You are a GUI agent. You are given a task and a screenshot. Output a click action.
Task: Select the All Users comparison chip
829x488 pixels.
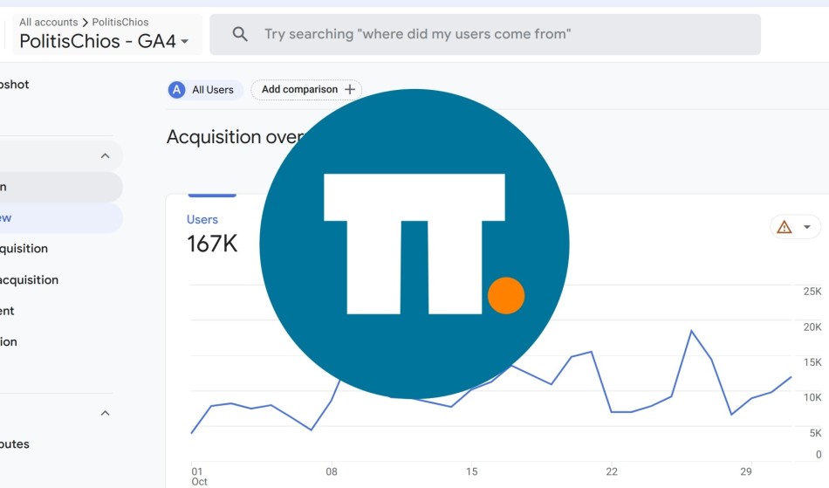click(x=205, y=90)
